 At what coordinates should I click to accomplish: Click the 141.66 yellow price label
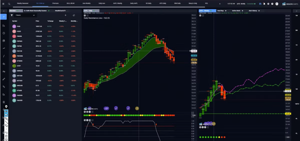click(288, 114)
